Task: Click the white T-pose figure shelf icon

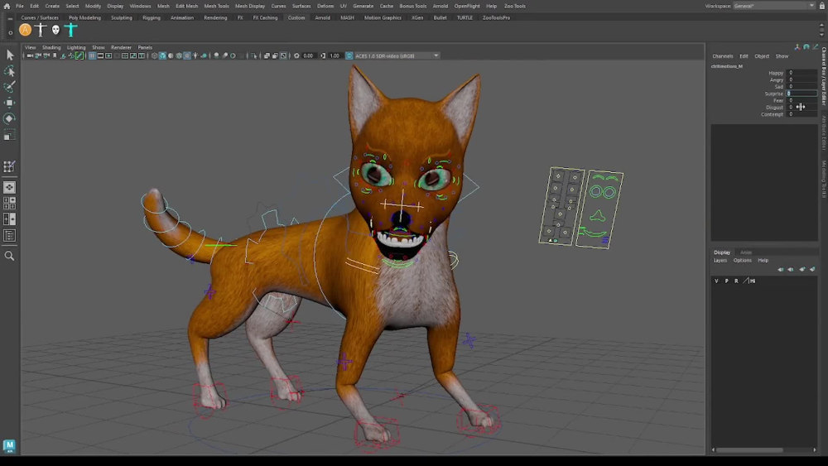Action: pos(41,30)
